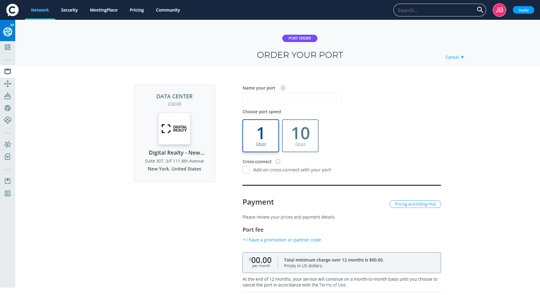The height and width of the screenshot is (295, 540).
Task: Click info icon next to Name your port
Action: click(283, 88)
